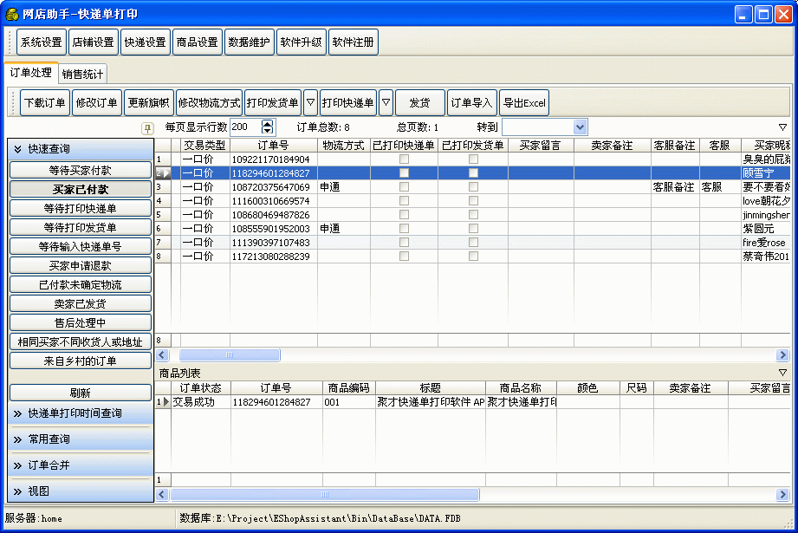Toggle 已打印快递单 checkbox for order 117213080288239
This screenshot has height=533, width=798.
coord(404,256)
